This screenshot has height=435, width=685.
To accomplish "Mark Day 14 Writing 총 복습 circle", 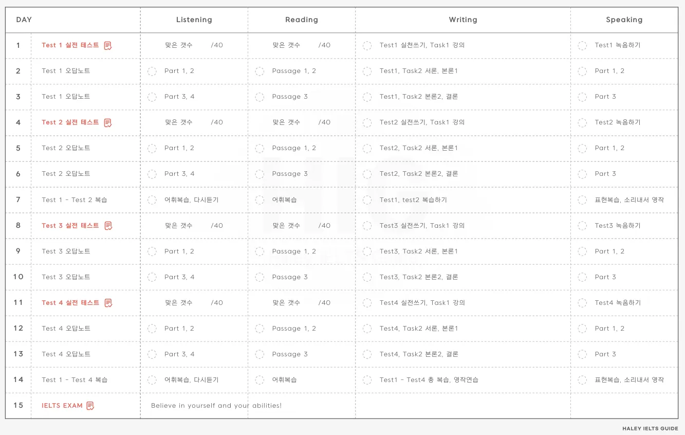I will coord(367,380).
